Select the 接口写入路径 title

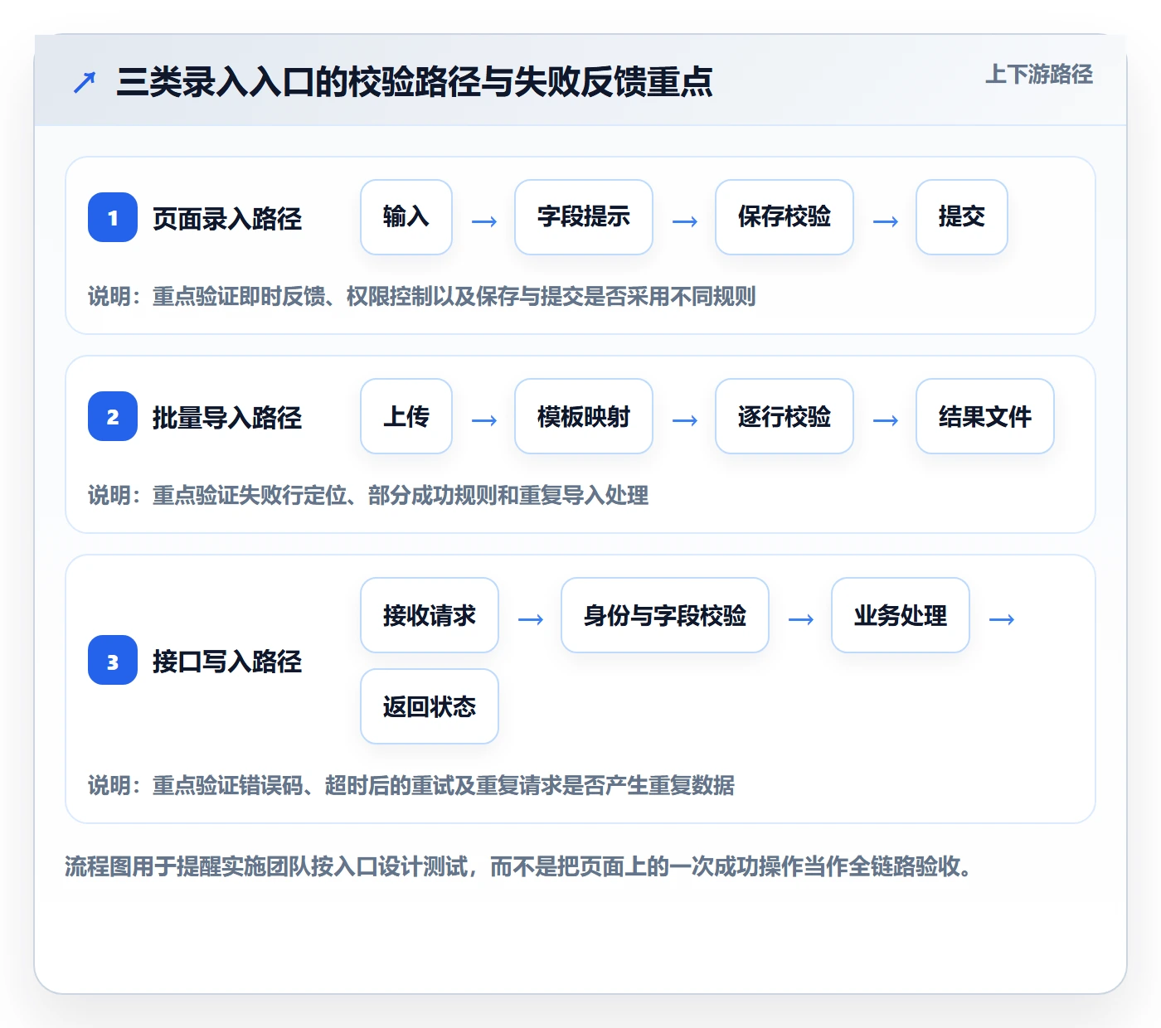[x=227, y=662]
